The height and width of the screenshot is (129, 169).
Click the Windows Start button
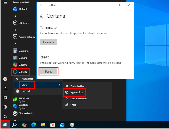coord(5,125)
